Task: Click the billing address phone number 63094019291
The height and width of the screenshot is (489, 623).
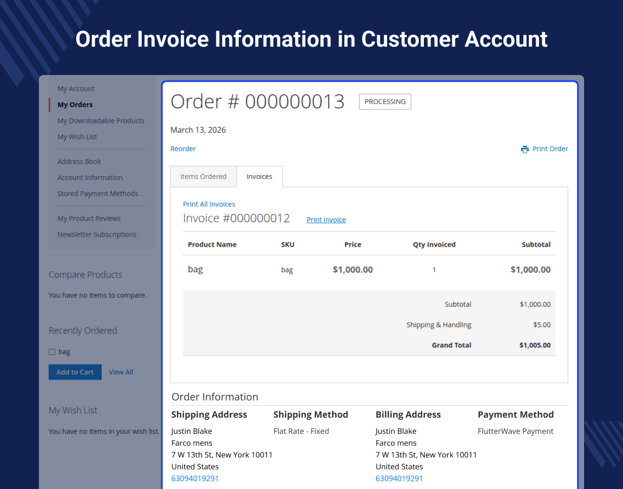Action: pos(399,478)
